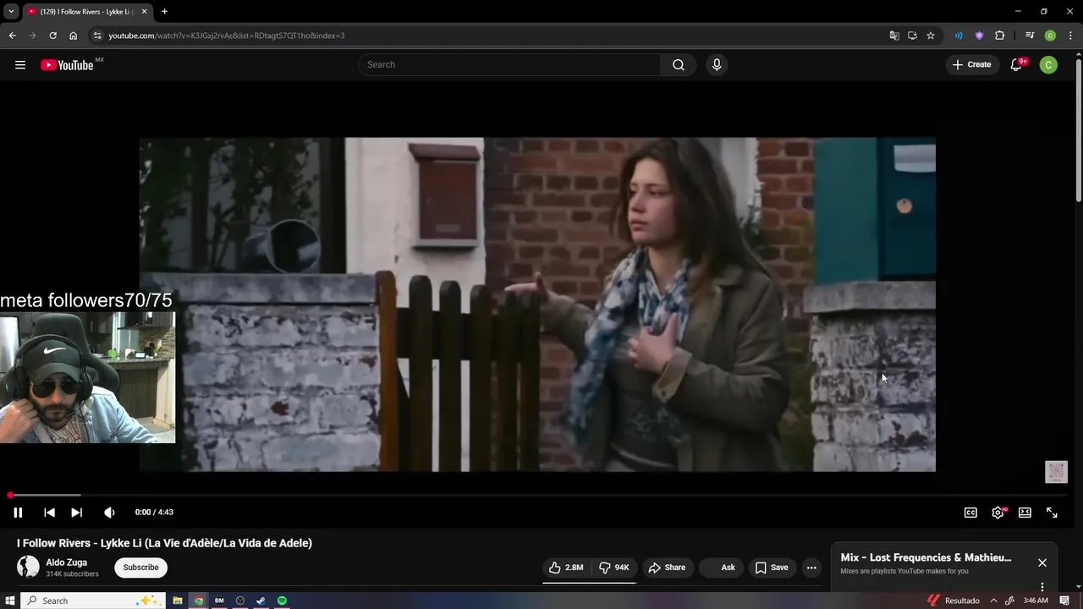This screenshot has width=1083, height=609.
Task: Show hidden system tray icons
Action: tap(993, 601)
